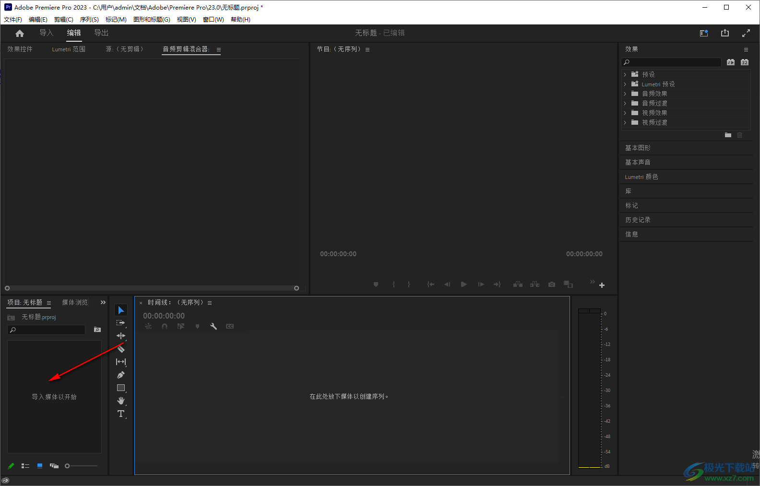Select the Track Select Forward tool

[x=121, y=323]
